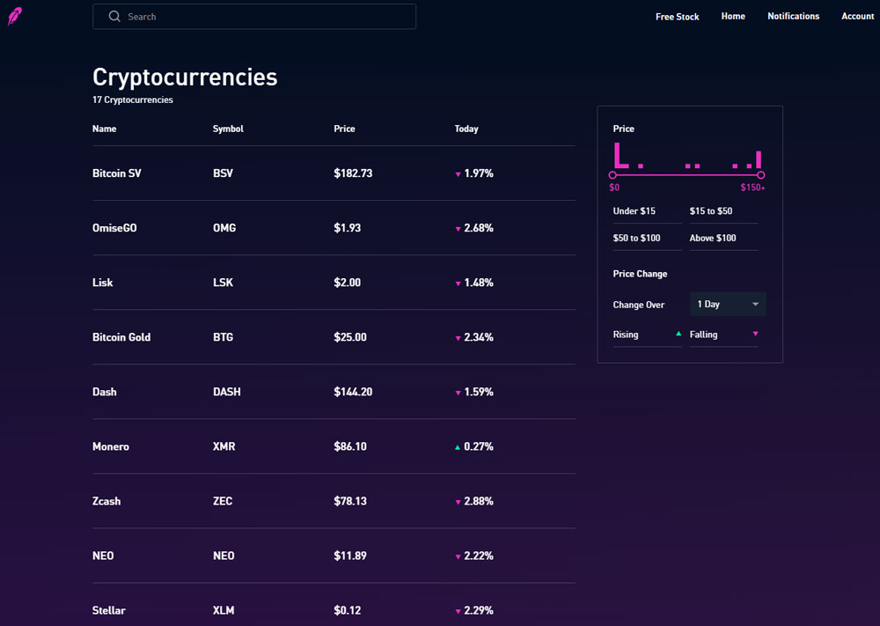Go to the Home page
The height and width of the screenshot is (626, 880).
[x=733, y=17]
